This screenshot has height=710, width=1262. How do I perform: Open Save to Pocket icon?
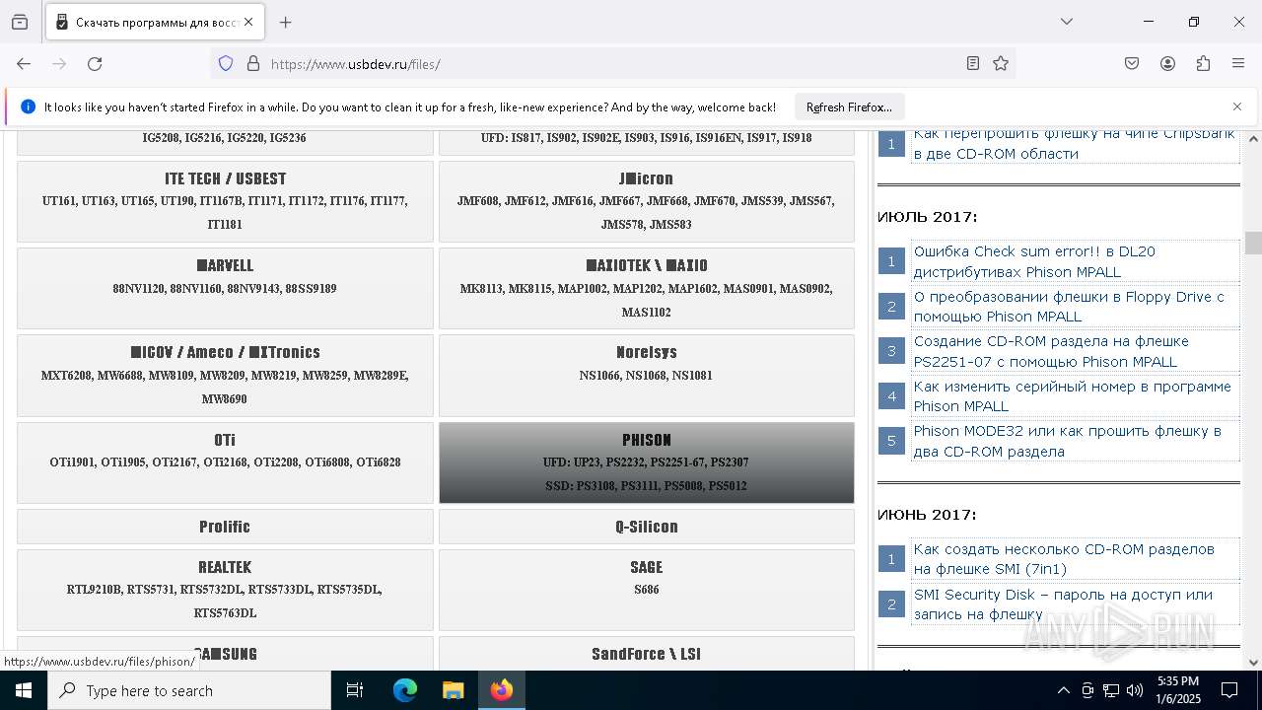(1132, 64)
